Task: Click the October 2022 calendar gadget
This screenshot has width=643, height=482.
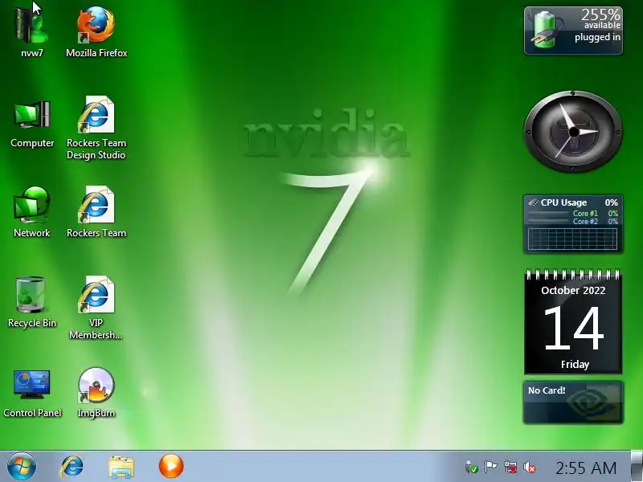Action: tap(573, 322)
